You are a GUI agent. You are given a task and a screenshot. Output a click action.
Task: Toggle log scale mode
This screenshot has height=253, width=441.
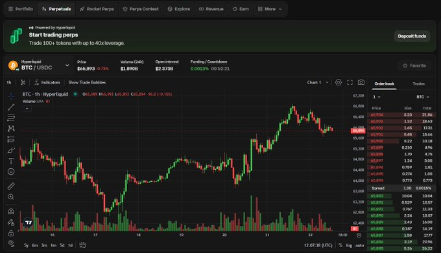349,245
